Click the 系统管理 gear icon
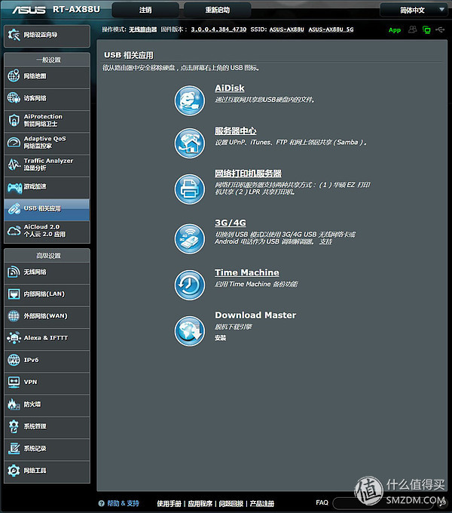 click(x=14, y=426)
